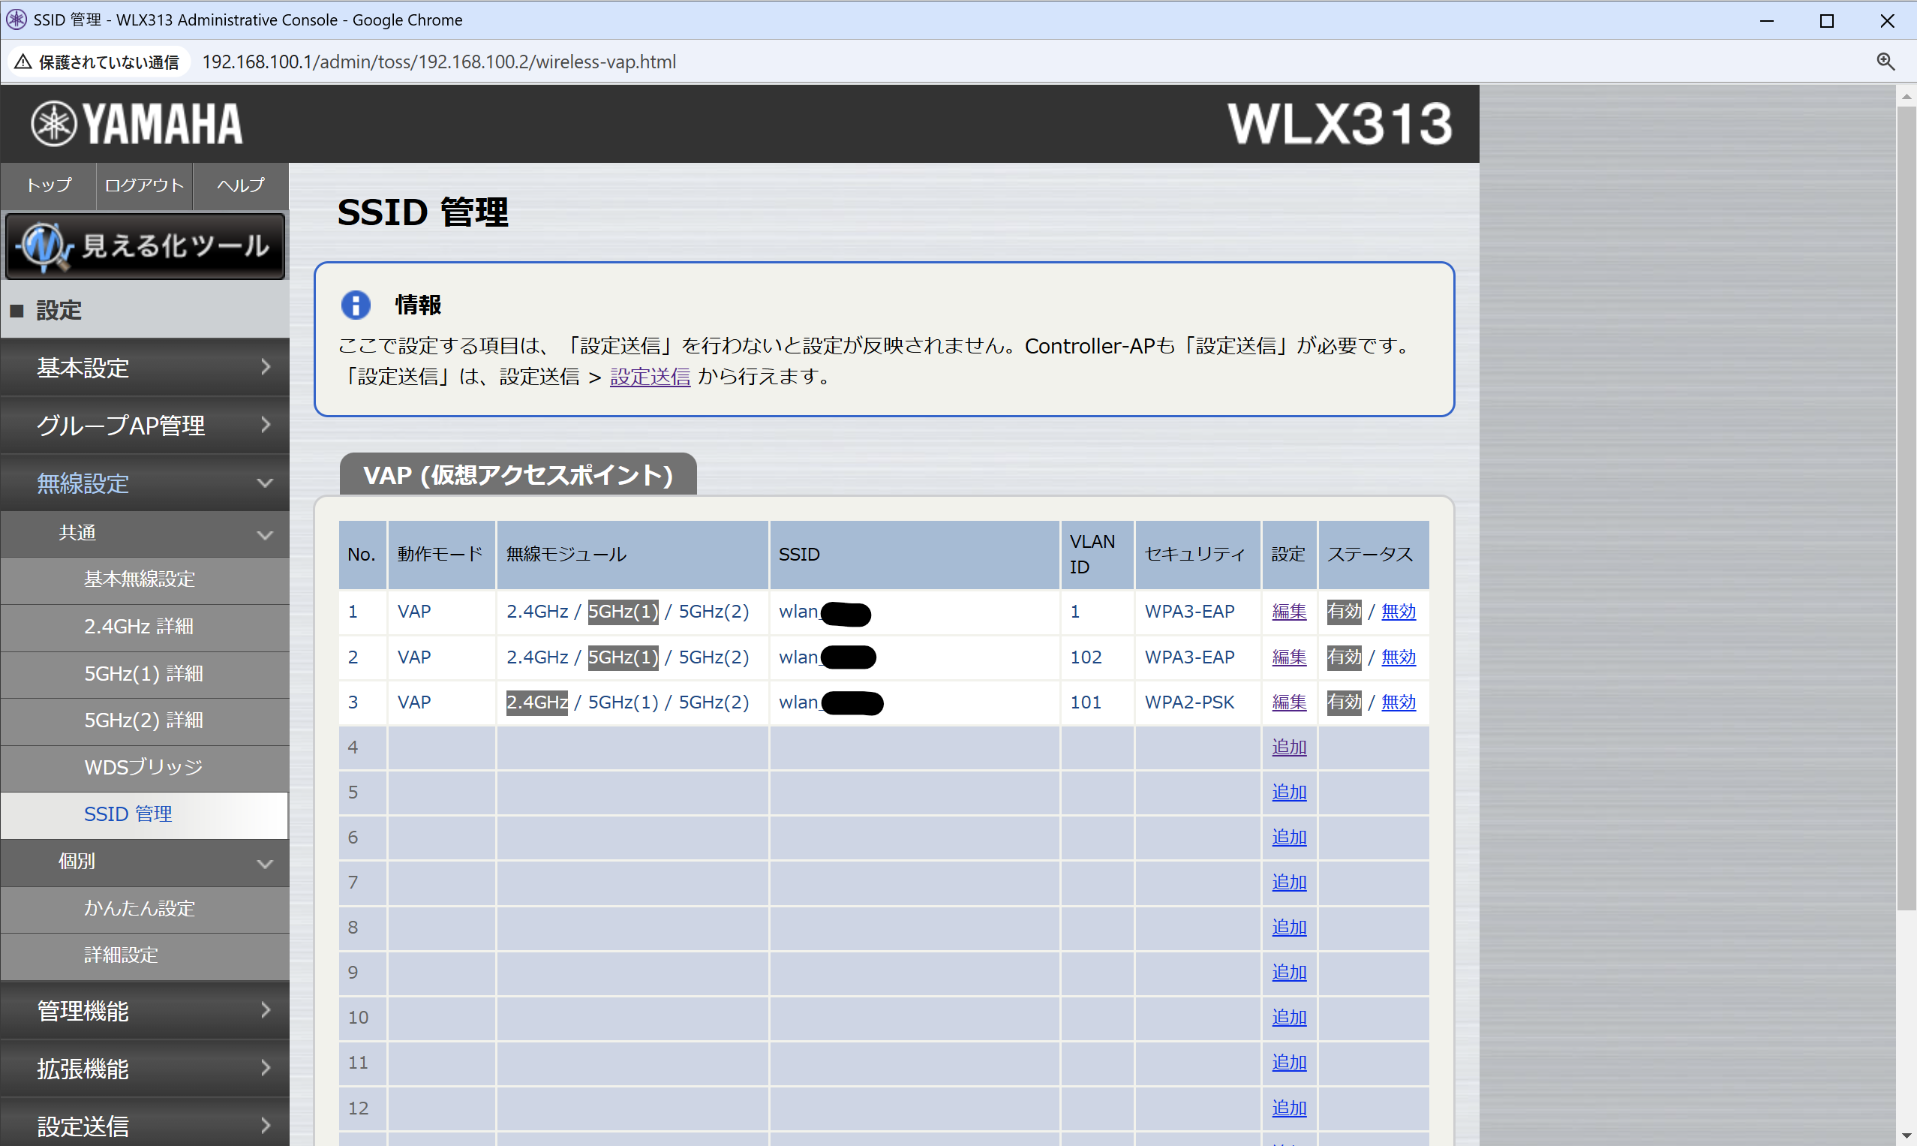The width and height of the screenshot is (1917, 1146).
Task: Open the 設定送信 link inside the info message
Action: click(x=649, y=377)
